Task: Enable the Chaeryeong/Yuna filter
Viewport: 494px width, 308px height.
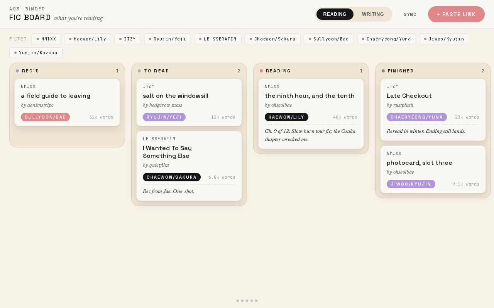Action: coord(386,39)
